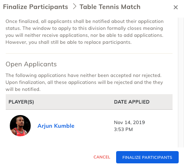Image resolution: width=184 pixels, height=165 pixels.
Task: Click the divider line above Open Applicants
Action: [x=89, y=53]
